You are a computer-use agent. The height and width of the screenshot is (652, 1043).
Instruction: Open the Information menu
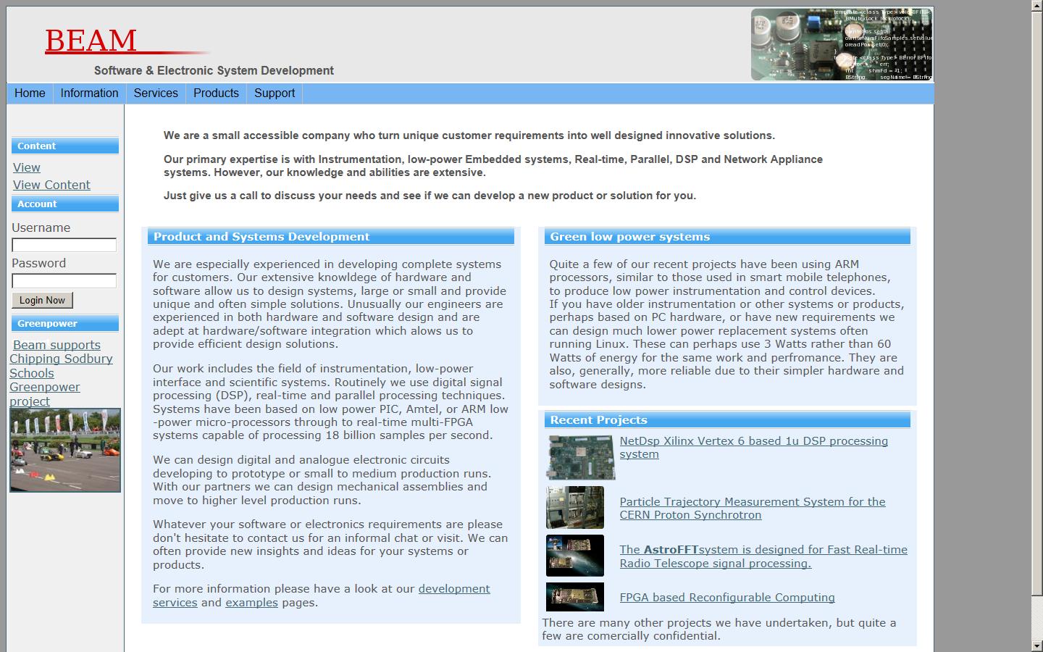coord(89,93)
